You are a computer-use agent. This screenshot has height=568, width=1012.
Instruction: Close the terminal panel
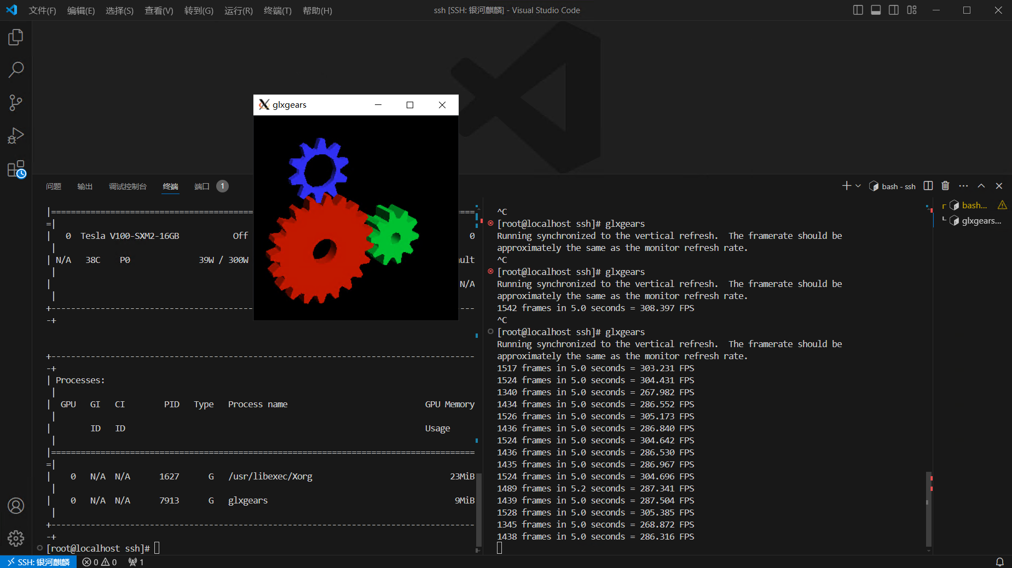(x=999, y=186)
